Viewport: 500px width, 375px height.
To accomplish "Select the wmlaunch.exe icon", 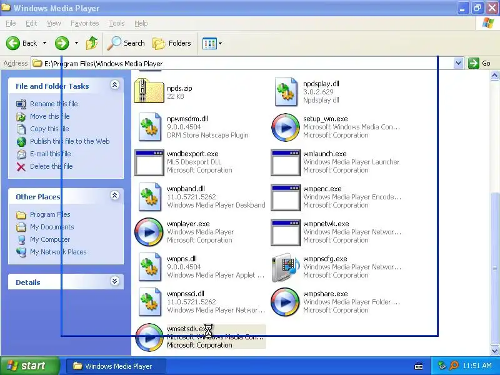I will 286,162.
